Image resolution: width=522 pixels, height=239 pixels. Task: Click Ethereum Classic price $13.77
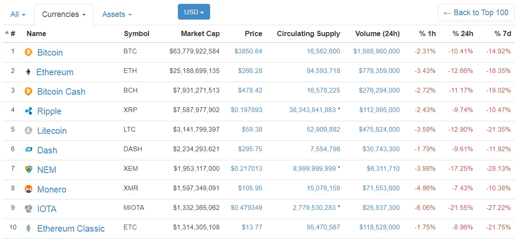[x=252, y=227]
